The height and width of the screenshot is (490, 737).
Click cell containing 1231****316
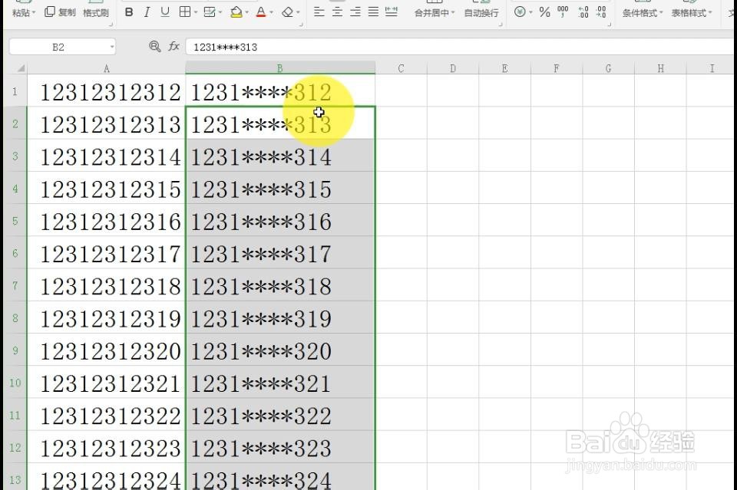click(x=281, y=221)
